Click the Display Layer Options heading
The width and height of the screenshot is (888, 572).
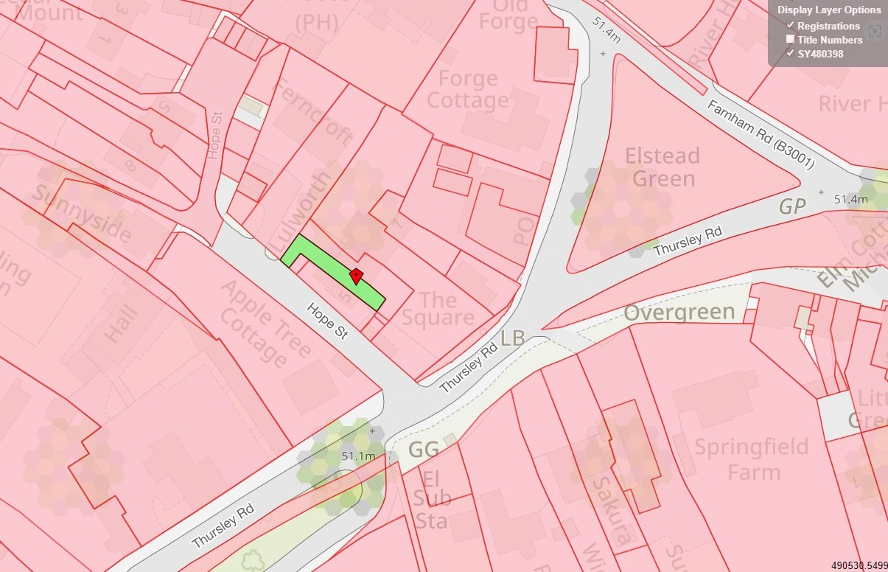coord(829,10)
